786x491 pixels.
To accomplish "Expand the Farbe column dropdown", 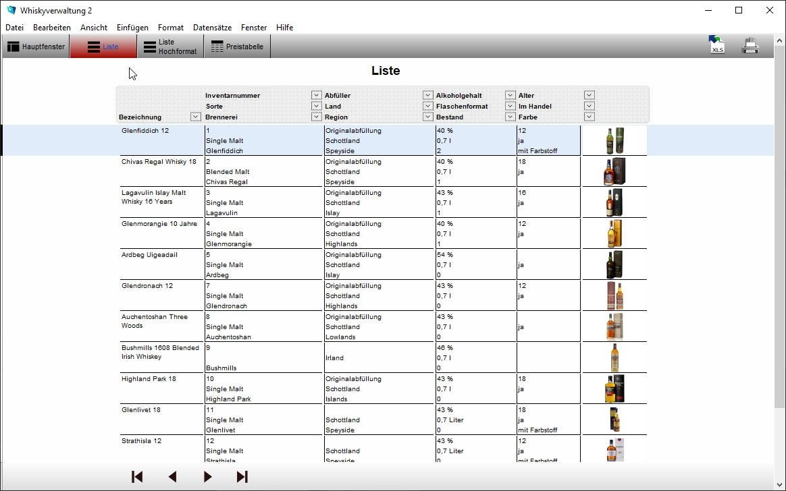I will coord(589,117).
